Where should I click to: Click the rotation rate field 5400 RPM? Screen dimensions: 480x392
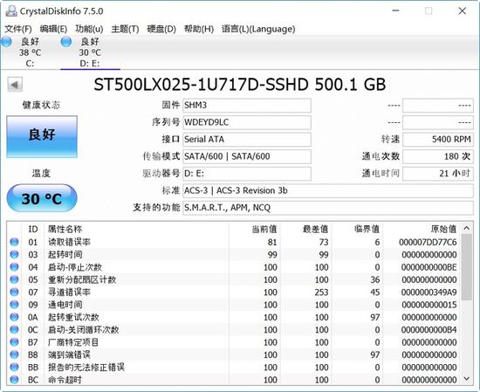pyautogui.click(x=438, y=140)
